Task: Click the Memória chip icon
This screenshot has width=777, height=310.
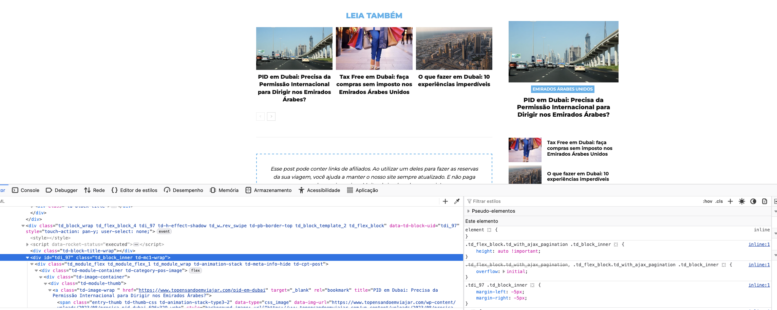Action: click(213, 190)
